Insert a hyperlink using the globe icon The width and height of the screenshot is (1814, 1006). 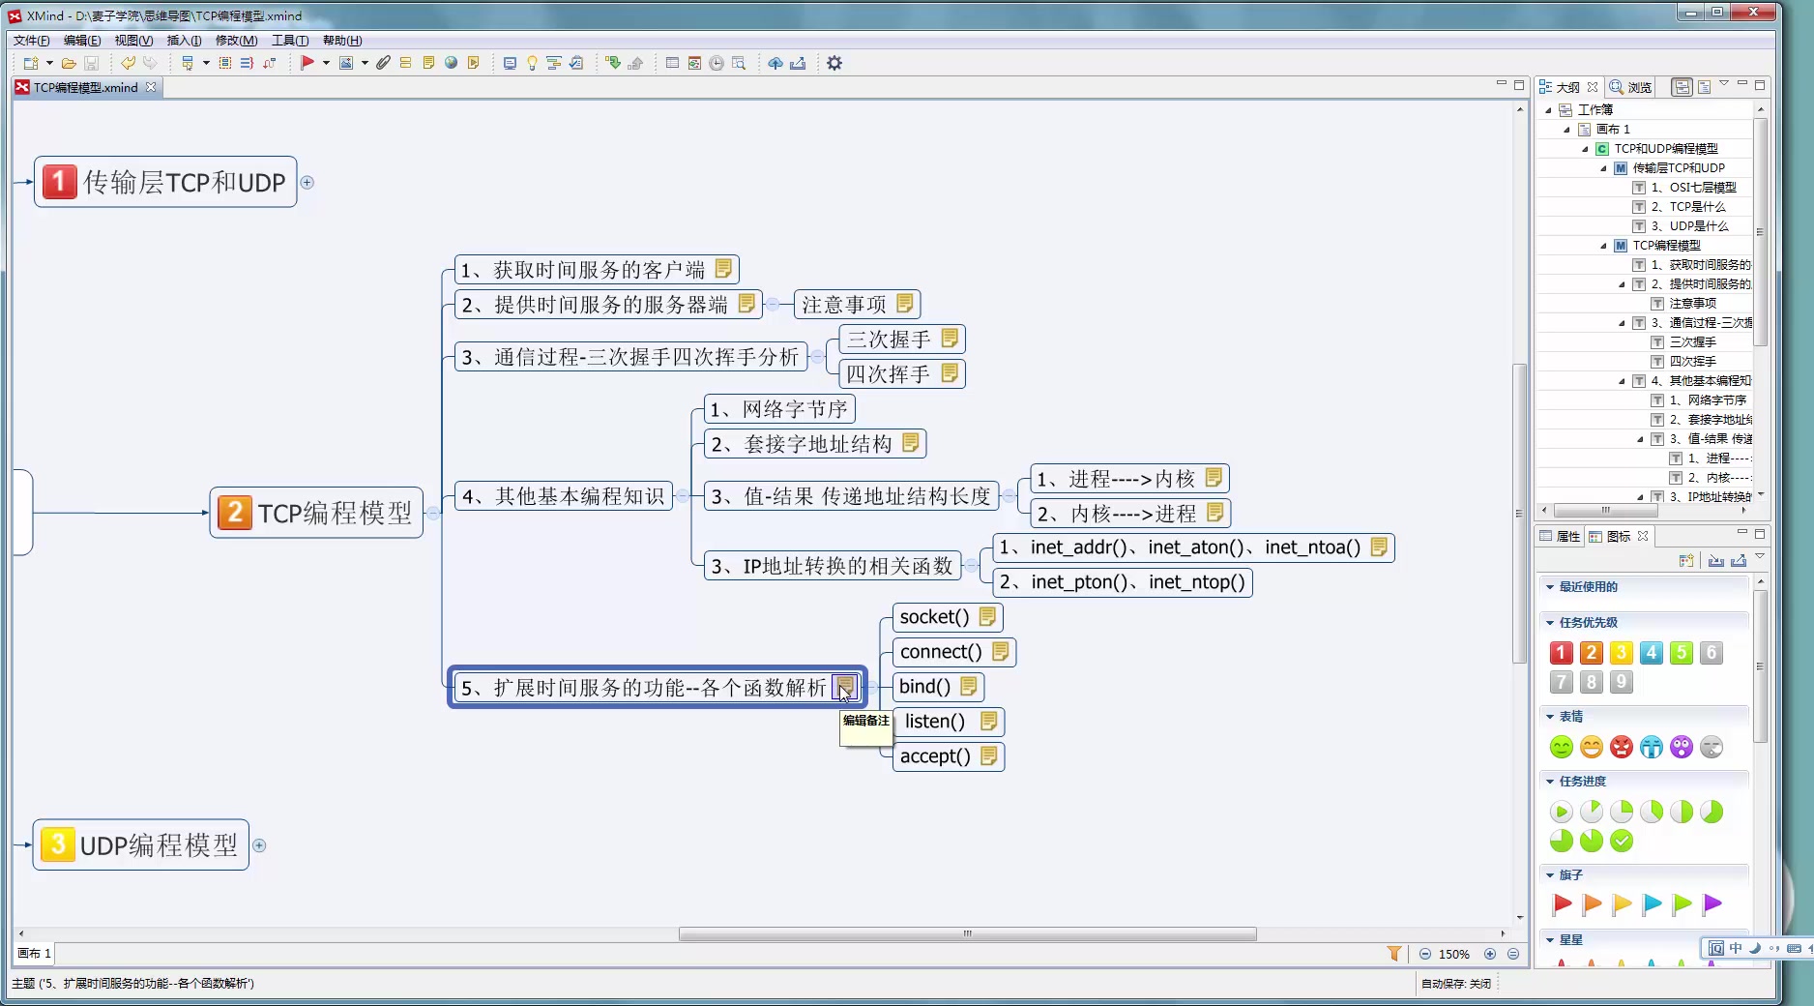pos(451,63)
